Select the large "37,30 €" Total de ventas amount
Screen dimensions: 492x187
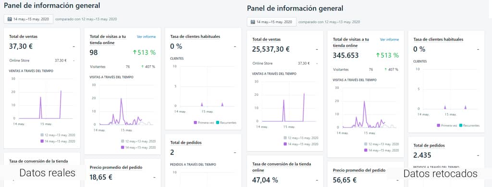coord(21,47)
